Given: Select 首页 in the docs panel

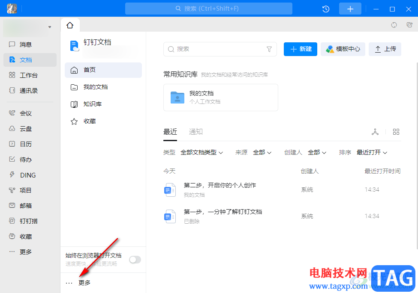Looking at the screenshot, I should coord(103,70).
